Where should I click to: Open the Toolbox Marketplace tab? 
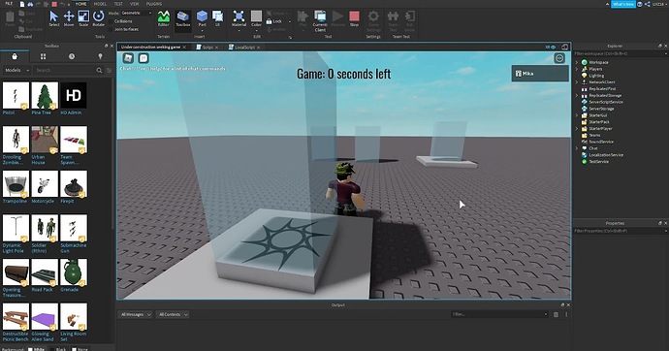(x=15, y=56)
